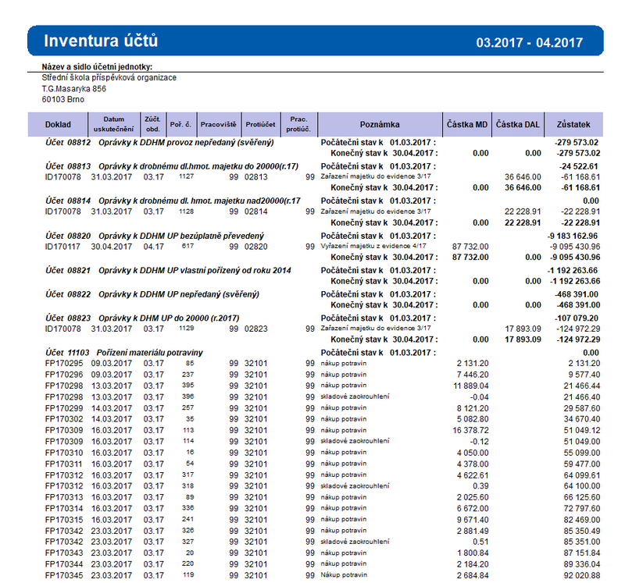
Task: Click document number "FP170311"
Action: [x=64, y=464]
